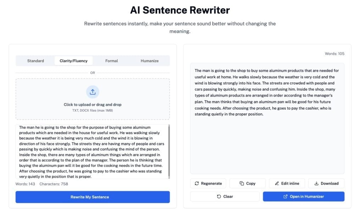Click the input text area scrollbar
Screen dimensions: 363x215
[169, 152]
